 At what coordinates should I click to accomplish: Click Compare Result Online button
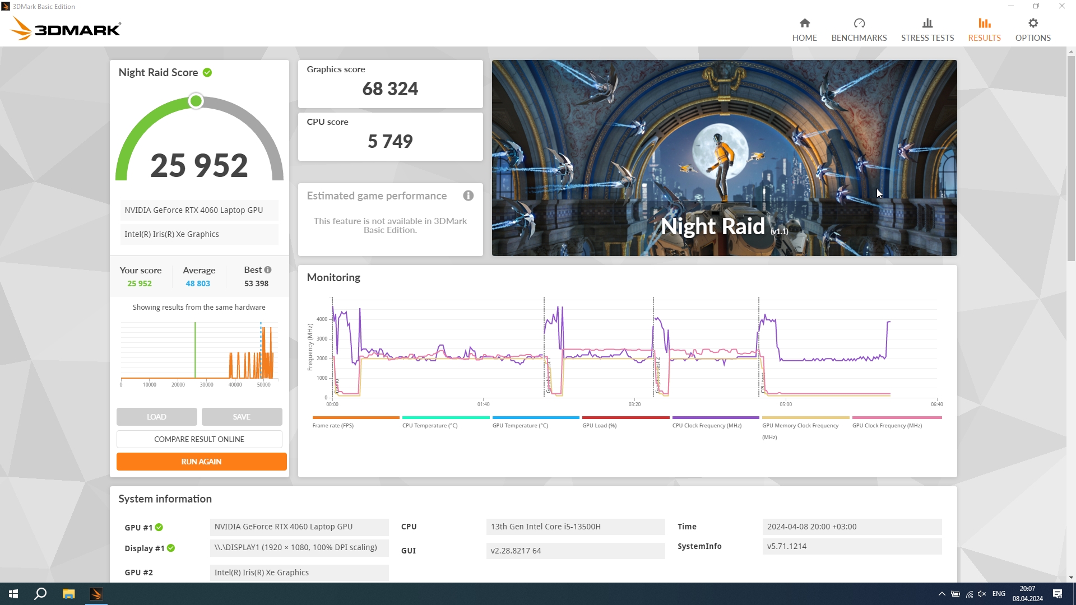(199, 439)
